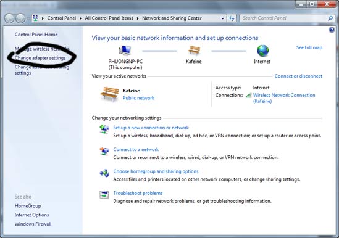Click the search magnifier icon
The image size is (339, 238).
330,18
